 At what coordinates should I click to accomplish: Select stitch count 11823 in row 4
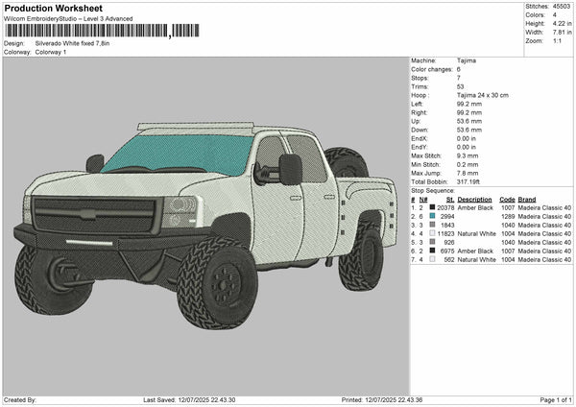445,233
